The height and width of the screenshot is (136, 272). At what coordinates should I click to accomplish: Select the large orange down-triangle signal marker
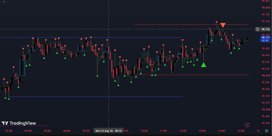pos(223,25)
